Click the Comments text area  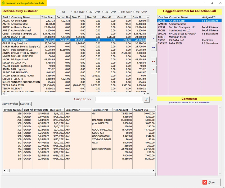pyautogui.click(x=188, y=140)
